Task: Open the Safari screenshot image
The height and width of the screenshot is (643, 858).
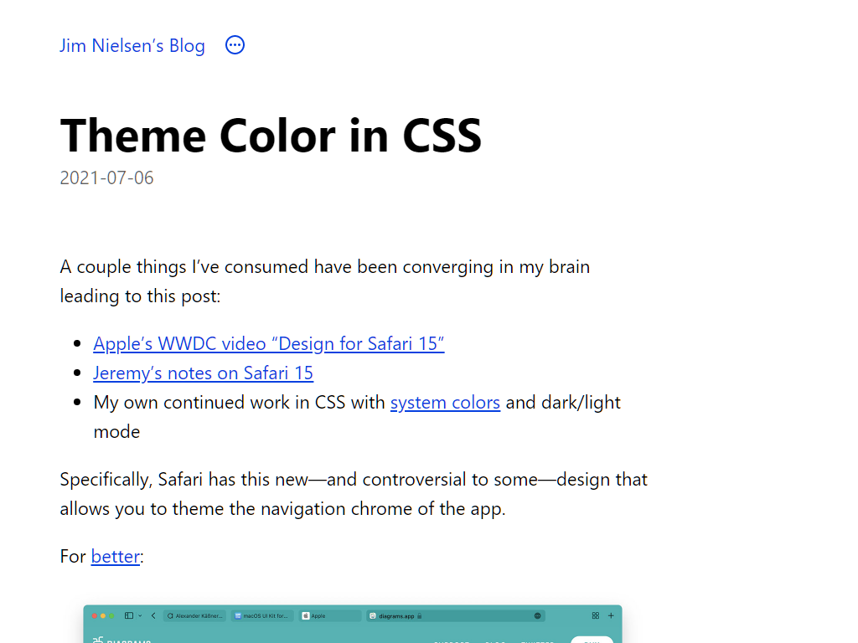Action: 353,624
